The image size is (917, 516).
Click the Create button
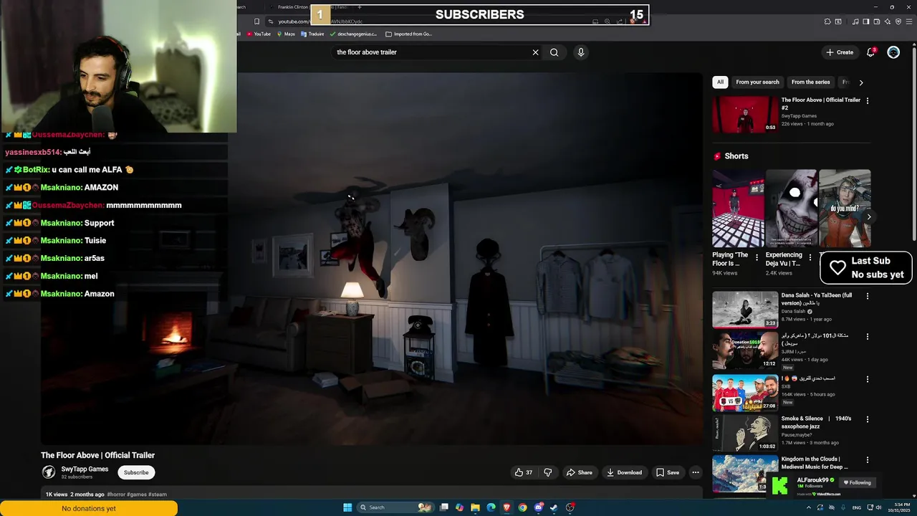pos(840,52)
